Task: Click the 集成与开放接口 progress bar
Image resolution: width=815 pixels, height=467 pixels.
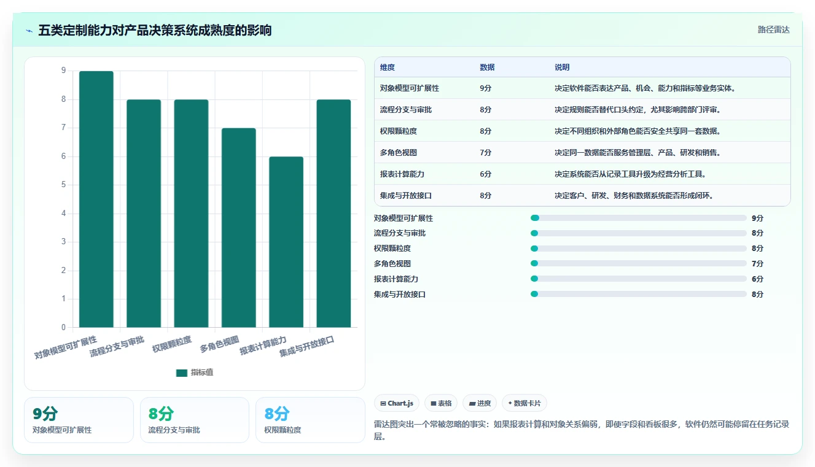Action: tap(639, 294)
